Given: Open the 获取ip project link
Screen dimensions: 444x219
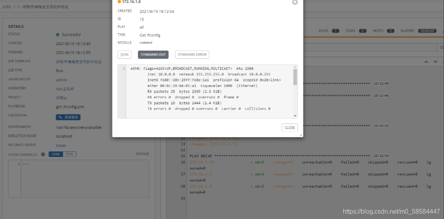Looking at the screenshot, I should click(62, 98).
